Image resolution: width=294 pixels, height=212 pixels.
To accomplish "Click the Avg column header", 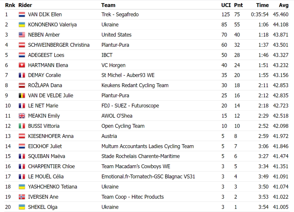I will [x=284, y=5].
